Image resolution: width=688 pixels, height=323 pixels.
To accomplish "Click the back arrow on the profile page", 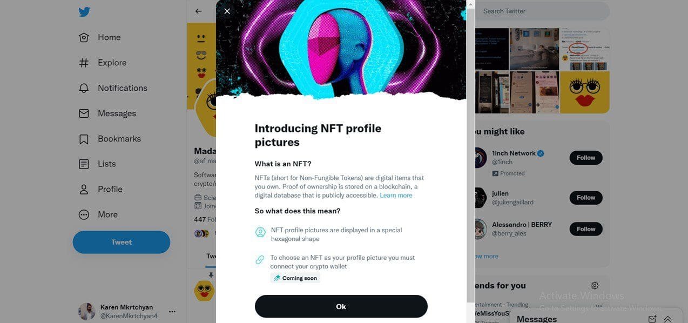I will (x=198, y=11).
